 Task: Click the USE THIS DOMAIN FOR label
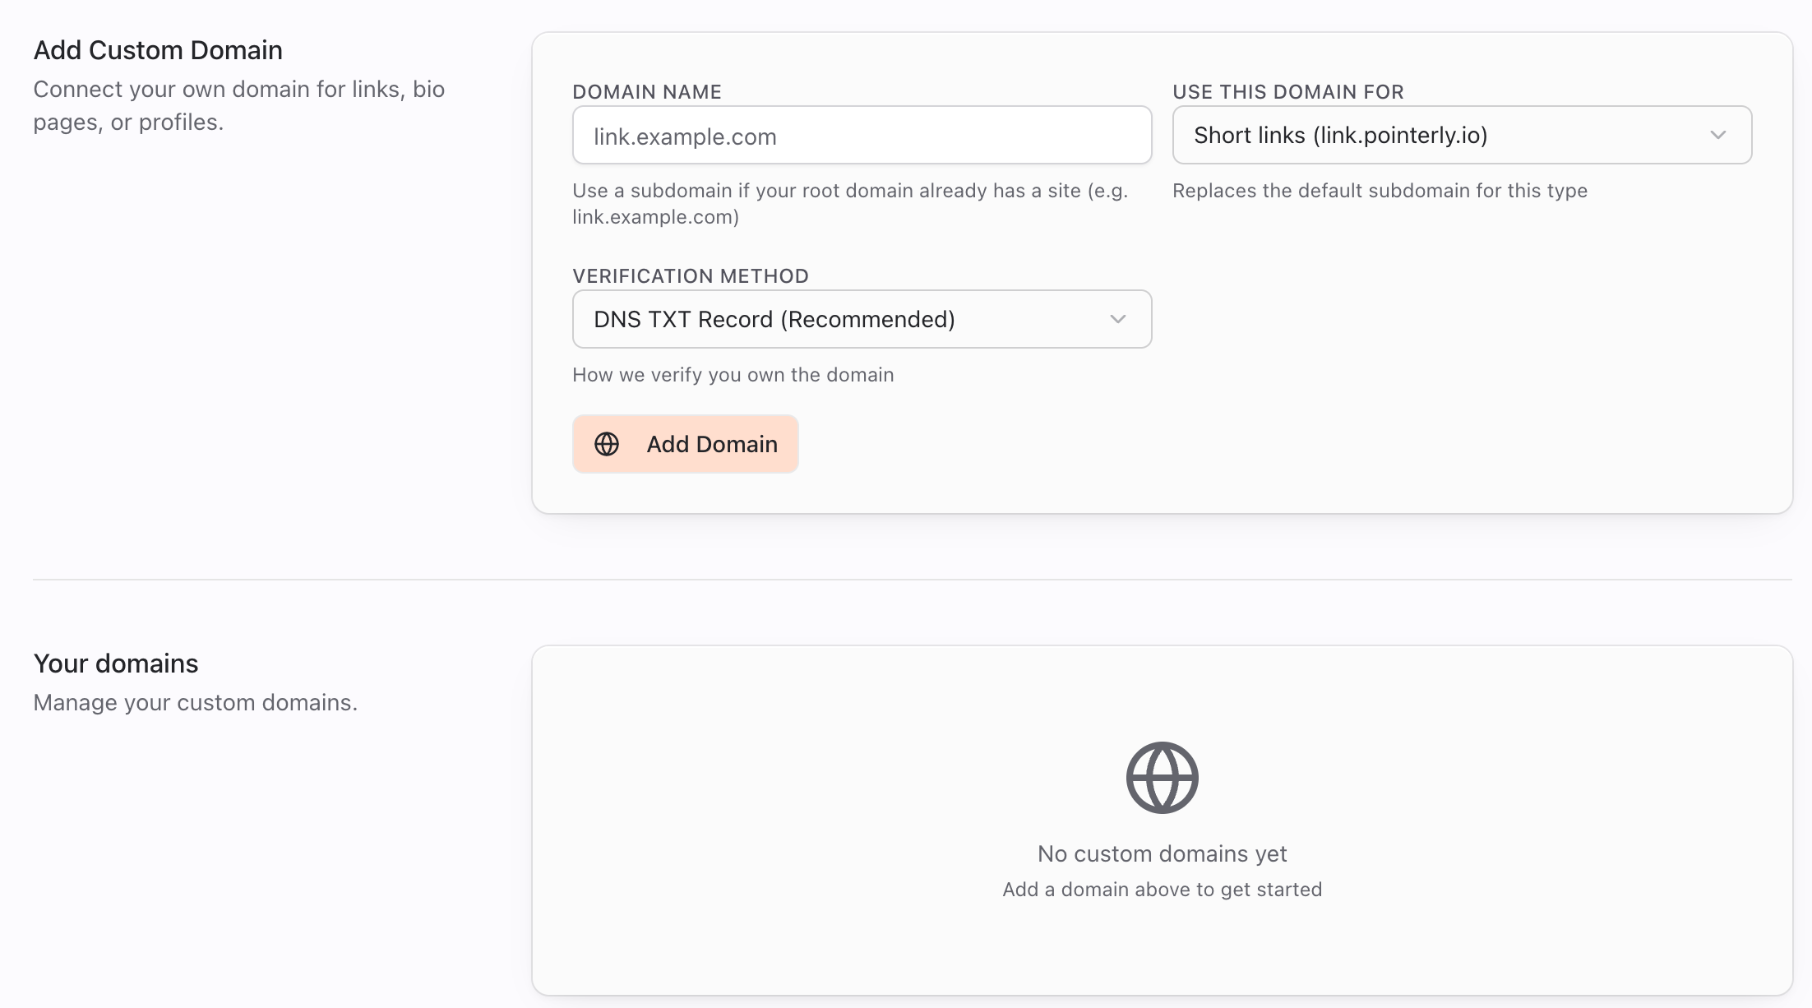[x=1288, y=92]
